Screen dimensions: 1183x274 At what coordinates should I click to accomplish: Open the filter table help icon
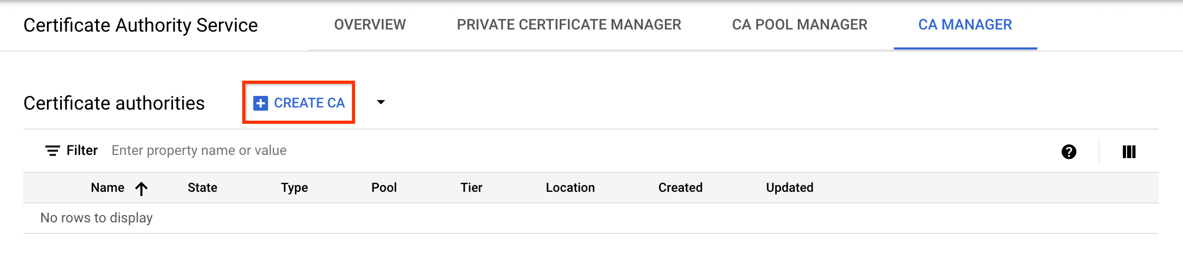[1068, 152]
